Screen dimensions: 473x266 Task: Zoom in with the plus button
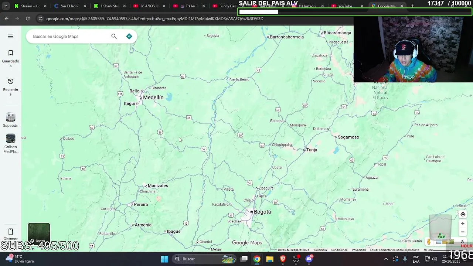(x=463, y=224)
